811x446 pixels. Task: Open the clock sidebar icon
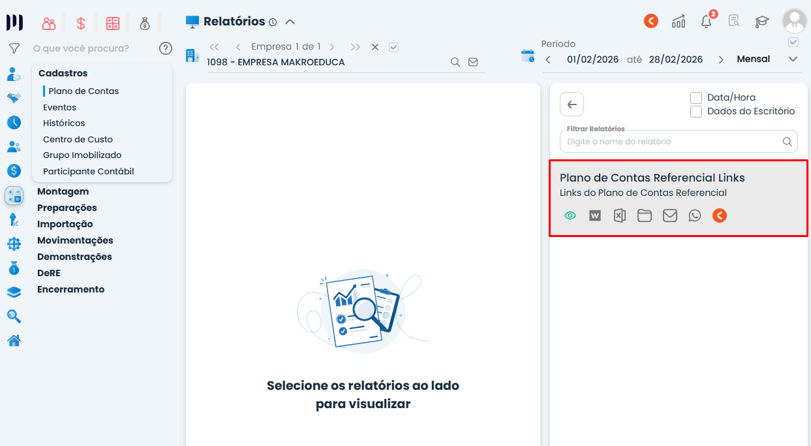pyautogui.click(x=14, y=122)
